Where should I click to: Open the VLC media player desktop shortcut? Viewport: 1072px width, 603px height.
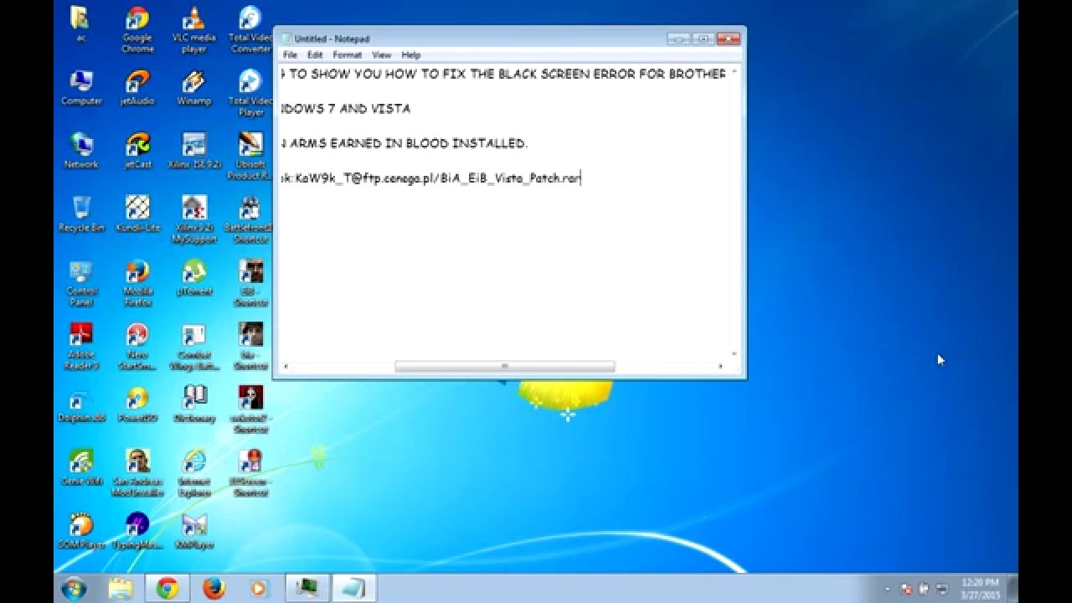pyautogui.click(x=193, y=30)
